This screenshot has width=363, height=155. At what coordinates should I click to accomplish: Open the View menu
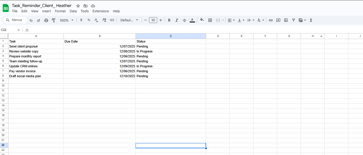tap(35, 11)
